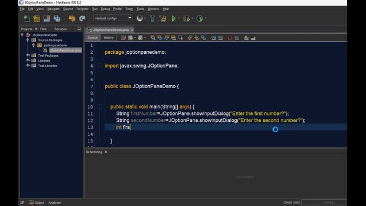Close the Projects tab
366x206 pixels.
pyautogui.click(x=36, y=29)
